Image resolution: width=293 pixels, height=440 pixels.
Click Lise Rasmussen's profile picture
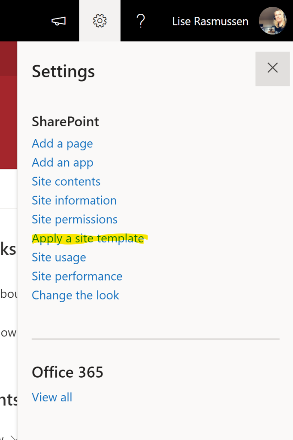pyautogui.click(x=272, y=21)
